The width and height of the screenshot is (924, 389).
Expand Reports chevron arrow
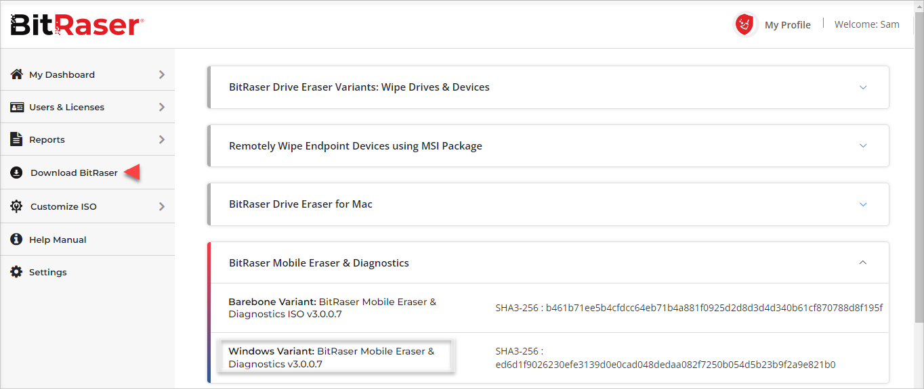[x=161, y=139]
